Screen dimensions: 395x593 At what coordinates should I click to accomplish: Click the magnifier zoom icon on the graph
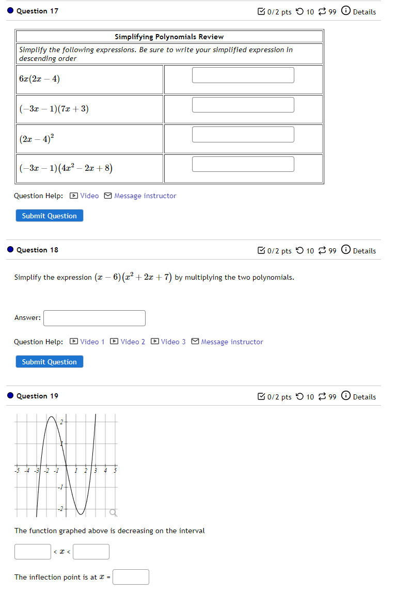tap(113, 512)
